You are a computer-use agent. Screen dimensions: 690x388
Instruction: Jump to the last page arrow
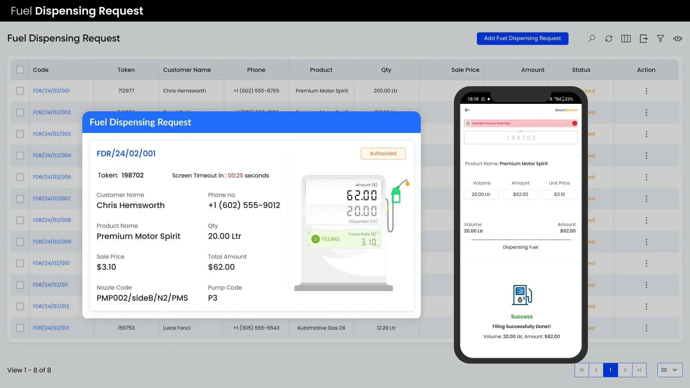pos(639,370)
